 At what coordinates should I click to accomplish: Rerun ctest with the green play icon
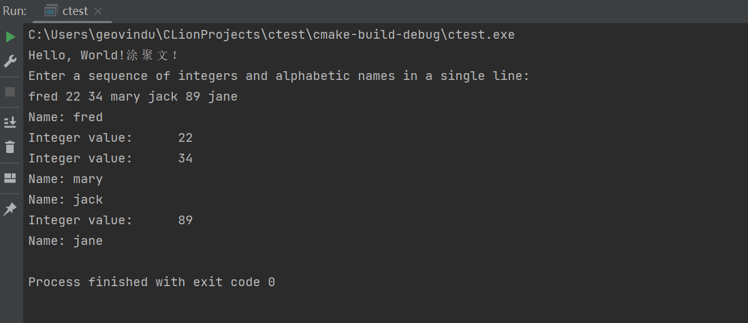coord(10,37)
